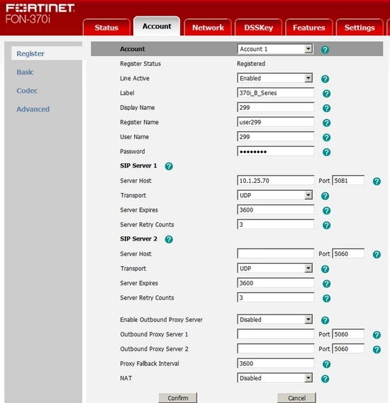Click Outbound Proxy Server 1 host field
The width and height of the screenshot is (390, 403).
click(x=276, y=334)
